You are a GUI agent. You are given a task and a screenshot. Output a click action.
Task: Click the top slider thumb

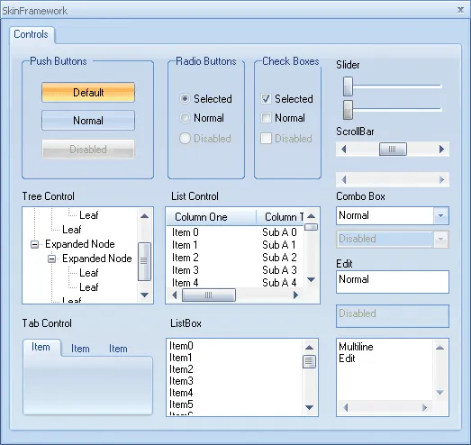[348, 86]
